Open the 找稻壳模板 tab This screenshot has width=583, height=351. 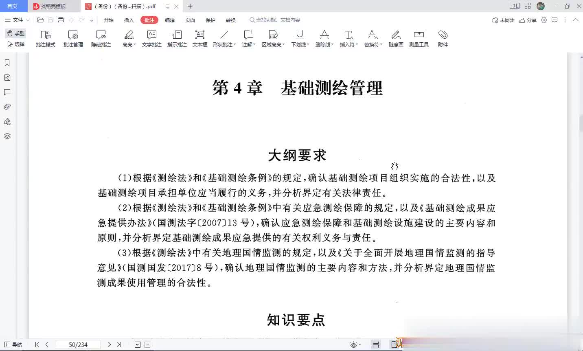click(53, 6)
